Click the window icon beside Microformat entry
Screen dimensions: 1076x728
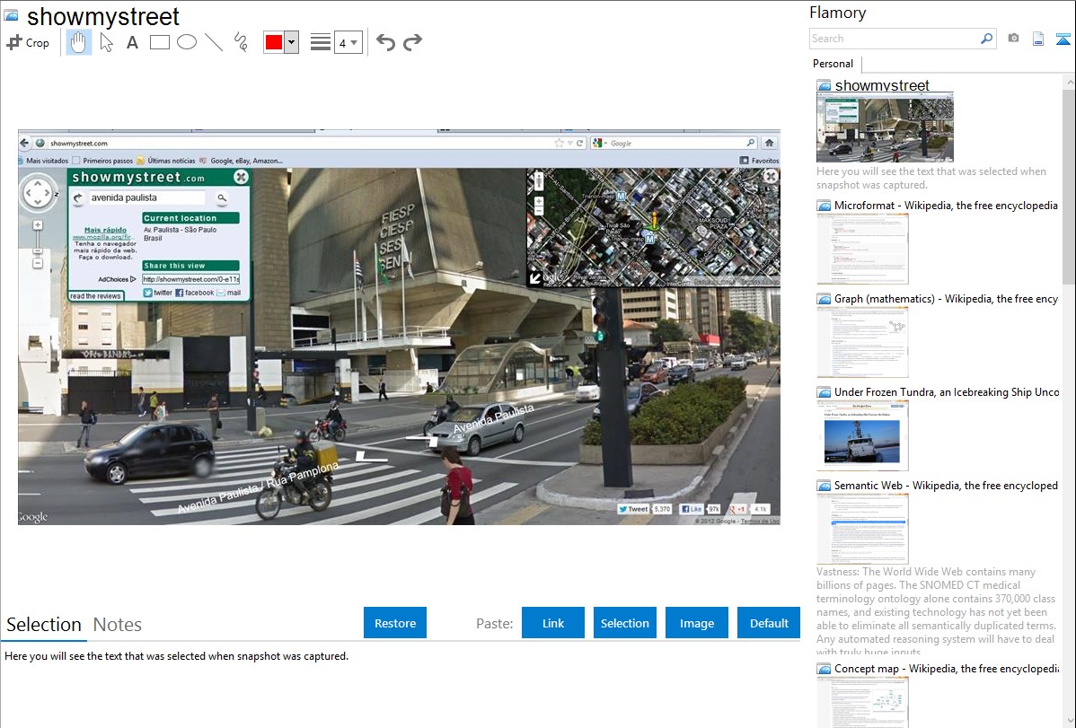coord(824,206)
